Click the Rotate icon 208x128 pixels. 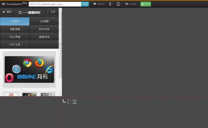click(127, 4)
